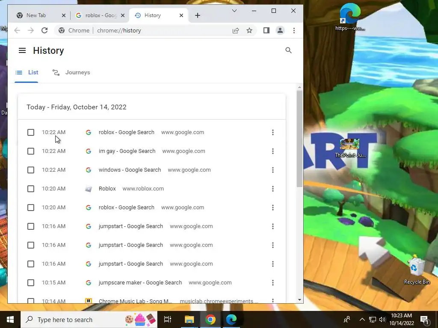Click the history page scrollbar thumb
Screen dimensions: 438x328
click(299, 138)
